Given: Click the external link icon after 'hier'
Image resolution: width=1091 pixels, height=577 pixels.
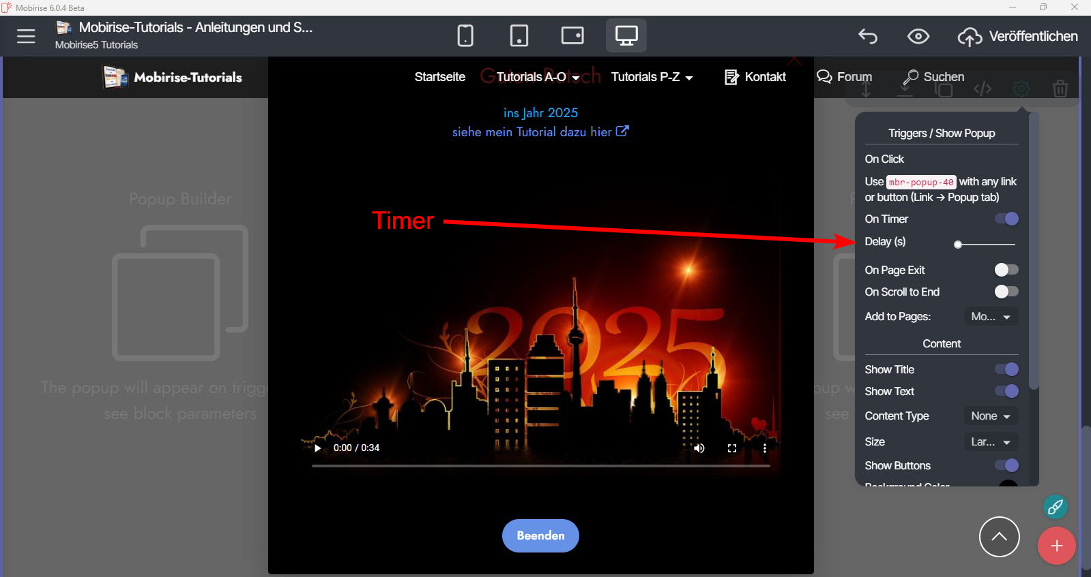Looking at the screenshot, I should (x=622, y=131).
